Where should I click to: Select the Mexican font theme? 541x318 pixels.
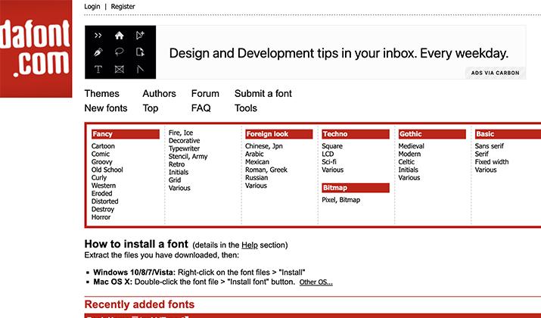pyautogui.click(x=257, y=162)
